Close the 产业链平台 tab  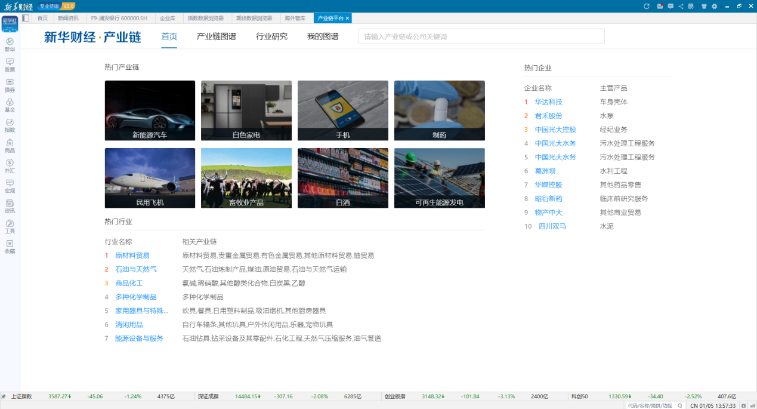click(x=348, y=19)
